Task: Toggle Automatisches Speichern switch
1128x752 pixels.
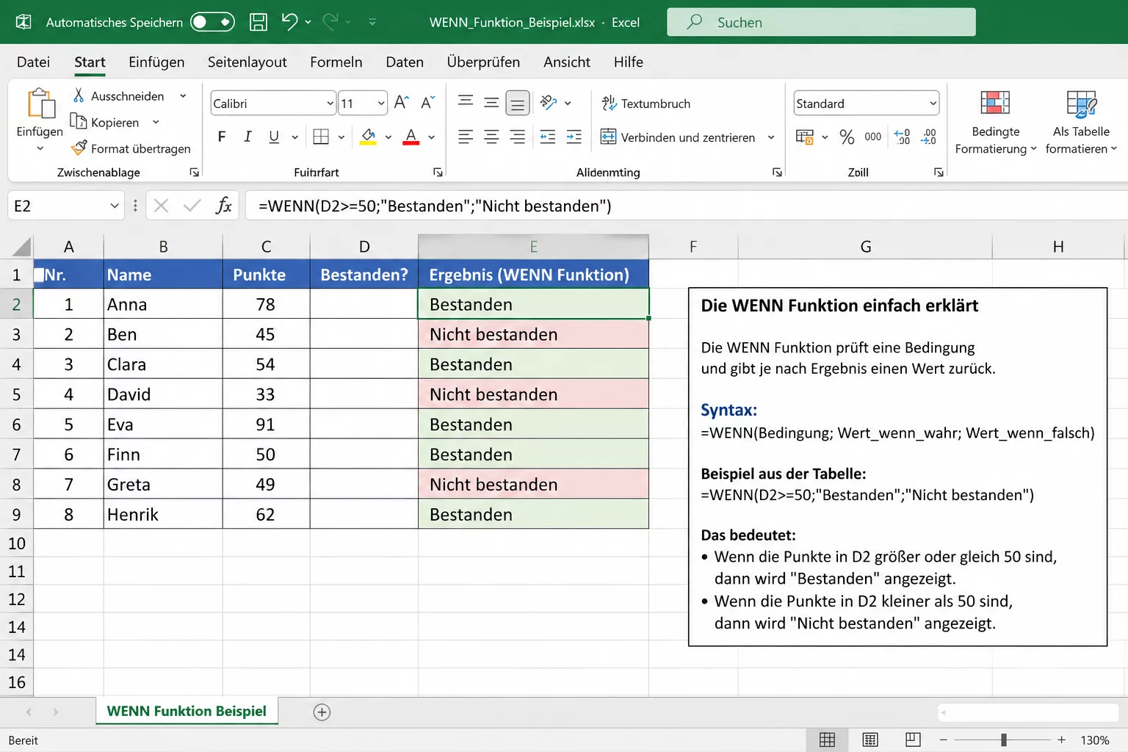Action: (212, 22)
